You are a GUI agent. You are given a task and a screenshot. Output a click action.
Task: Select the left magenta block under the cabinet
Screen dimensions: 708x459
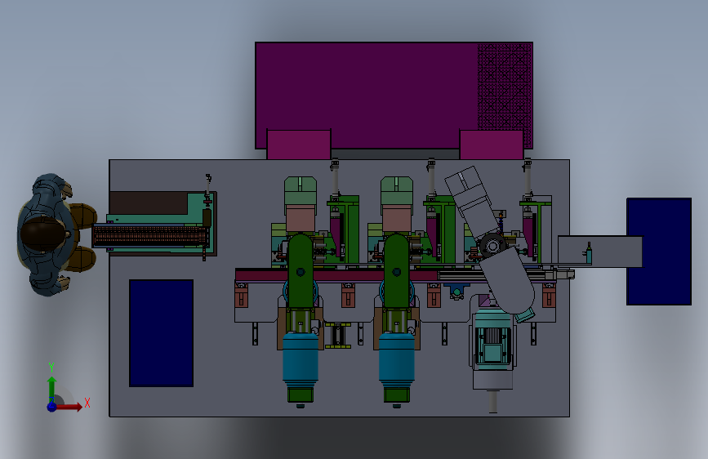(x=298, y=145)
